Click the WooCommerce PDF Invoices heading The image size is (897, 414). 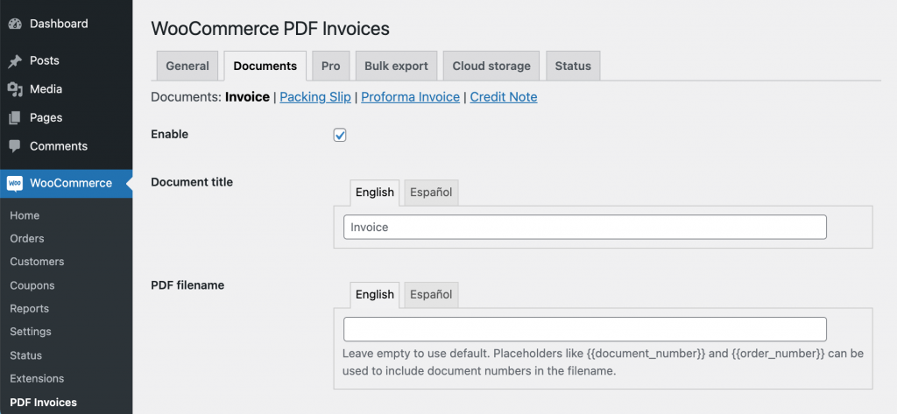270,29
